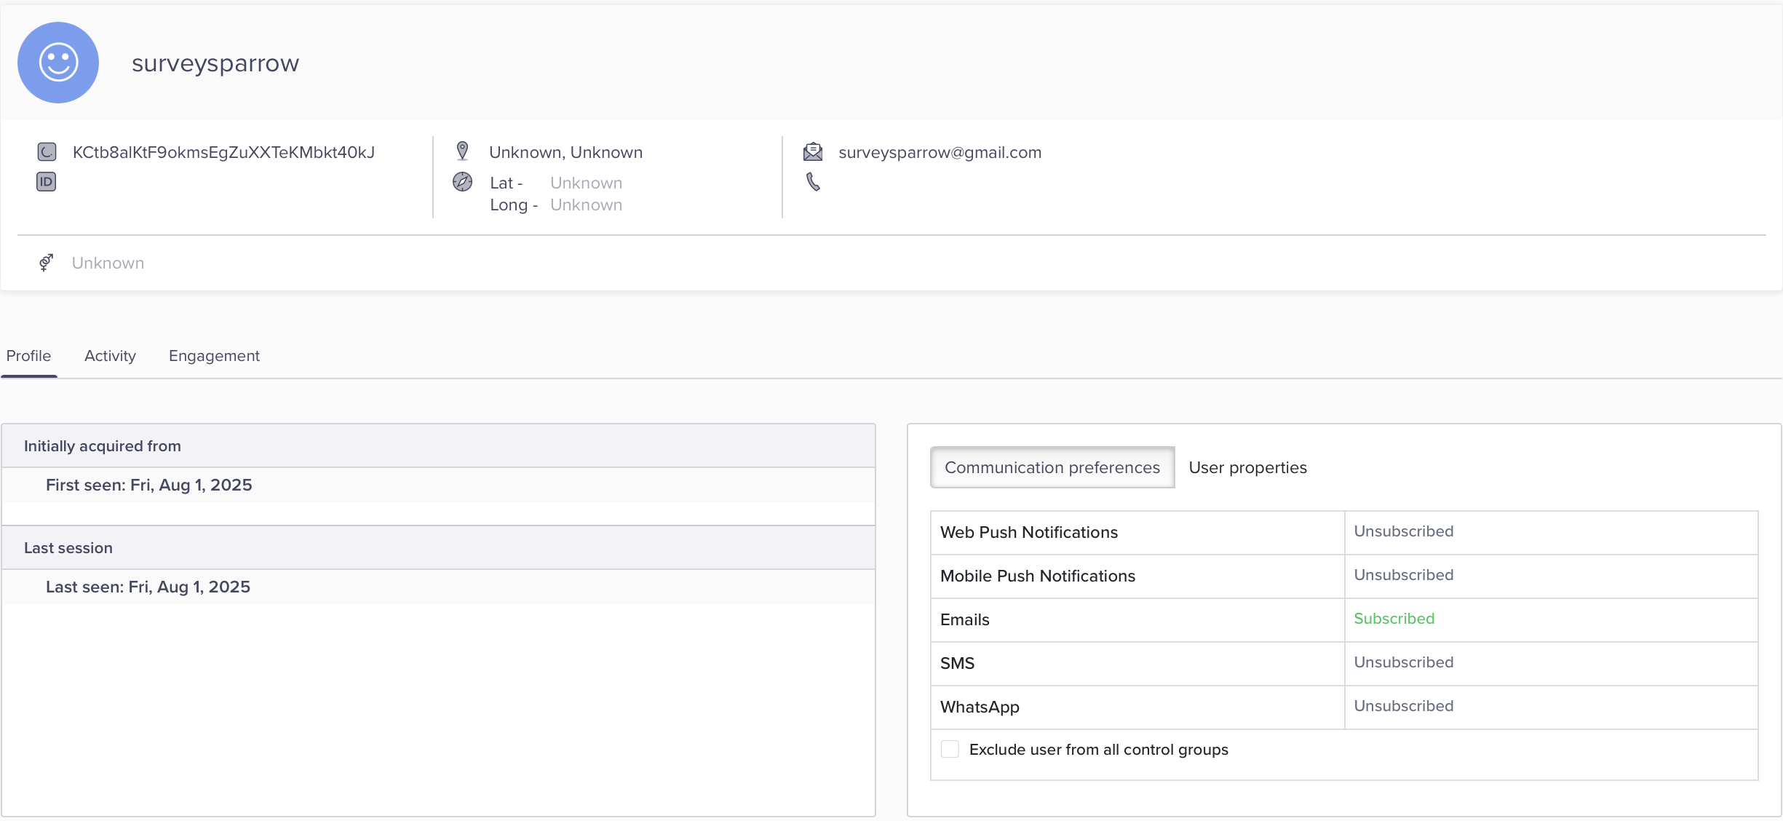Click the Emails row label
1783x821 pixels.
click(x=965, y=619)
